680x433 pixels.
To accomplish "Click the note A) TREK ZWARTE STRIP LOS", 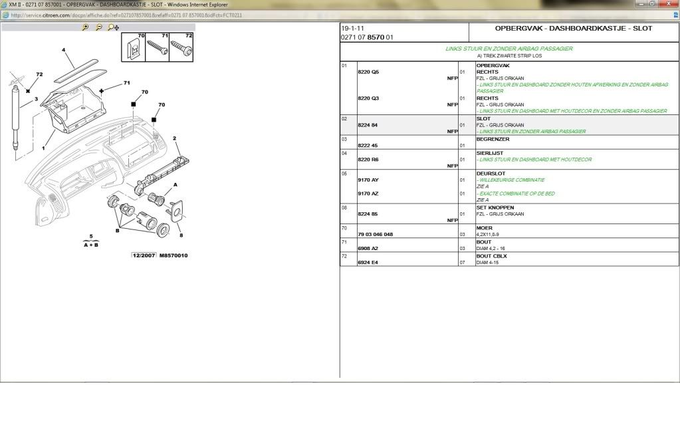I will pos(509,56).
